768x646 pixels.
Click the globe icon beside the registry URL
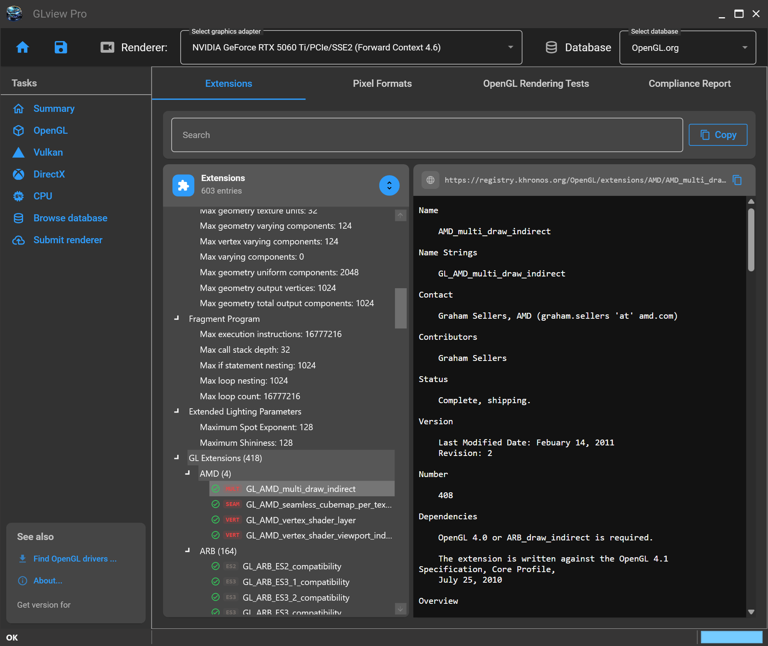click(x=431, y=180)
